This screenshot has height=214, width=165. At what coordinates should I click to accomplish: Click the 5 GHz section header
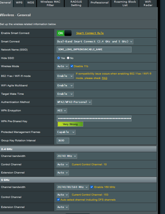click(78, 180)
